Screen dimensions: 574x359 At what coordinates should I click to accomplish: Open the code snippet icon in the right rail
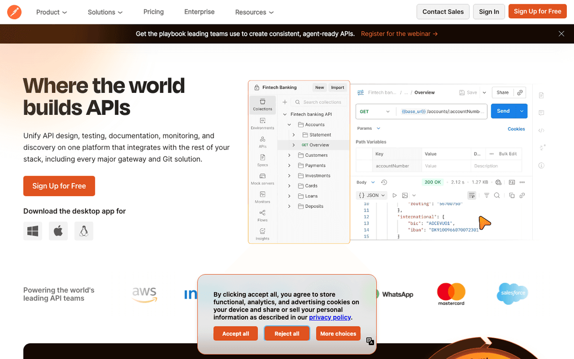(541, 130)
